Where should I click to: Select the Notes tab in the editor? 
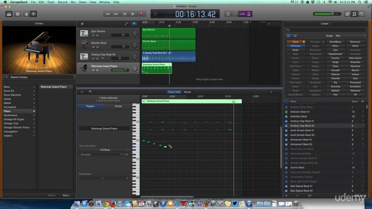point(118,106)
